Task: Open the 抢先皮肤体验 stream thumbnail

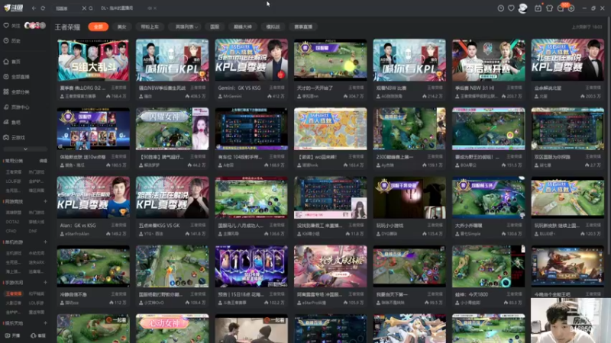Action: tap(331, 266)
